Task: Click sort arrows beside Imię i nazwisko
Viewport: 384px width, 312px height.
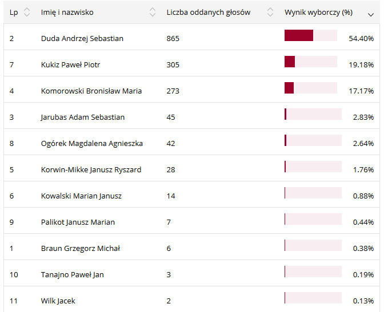Action: pos(152,13)
